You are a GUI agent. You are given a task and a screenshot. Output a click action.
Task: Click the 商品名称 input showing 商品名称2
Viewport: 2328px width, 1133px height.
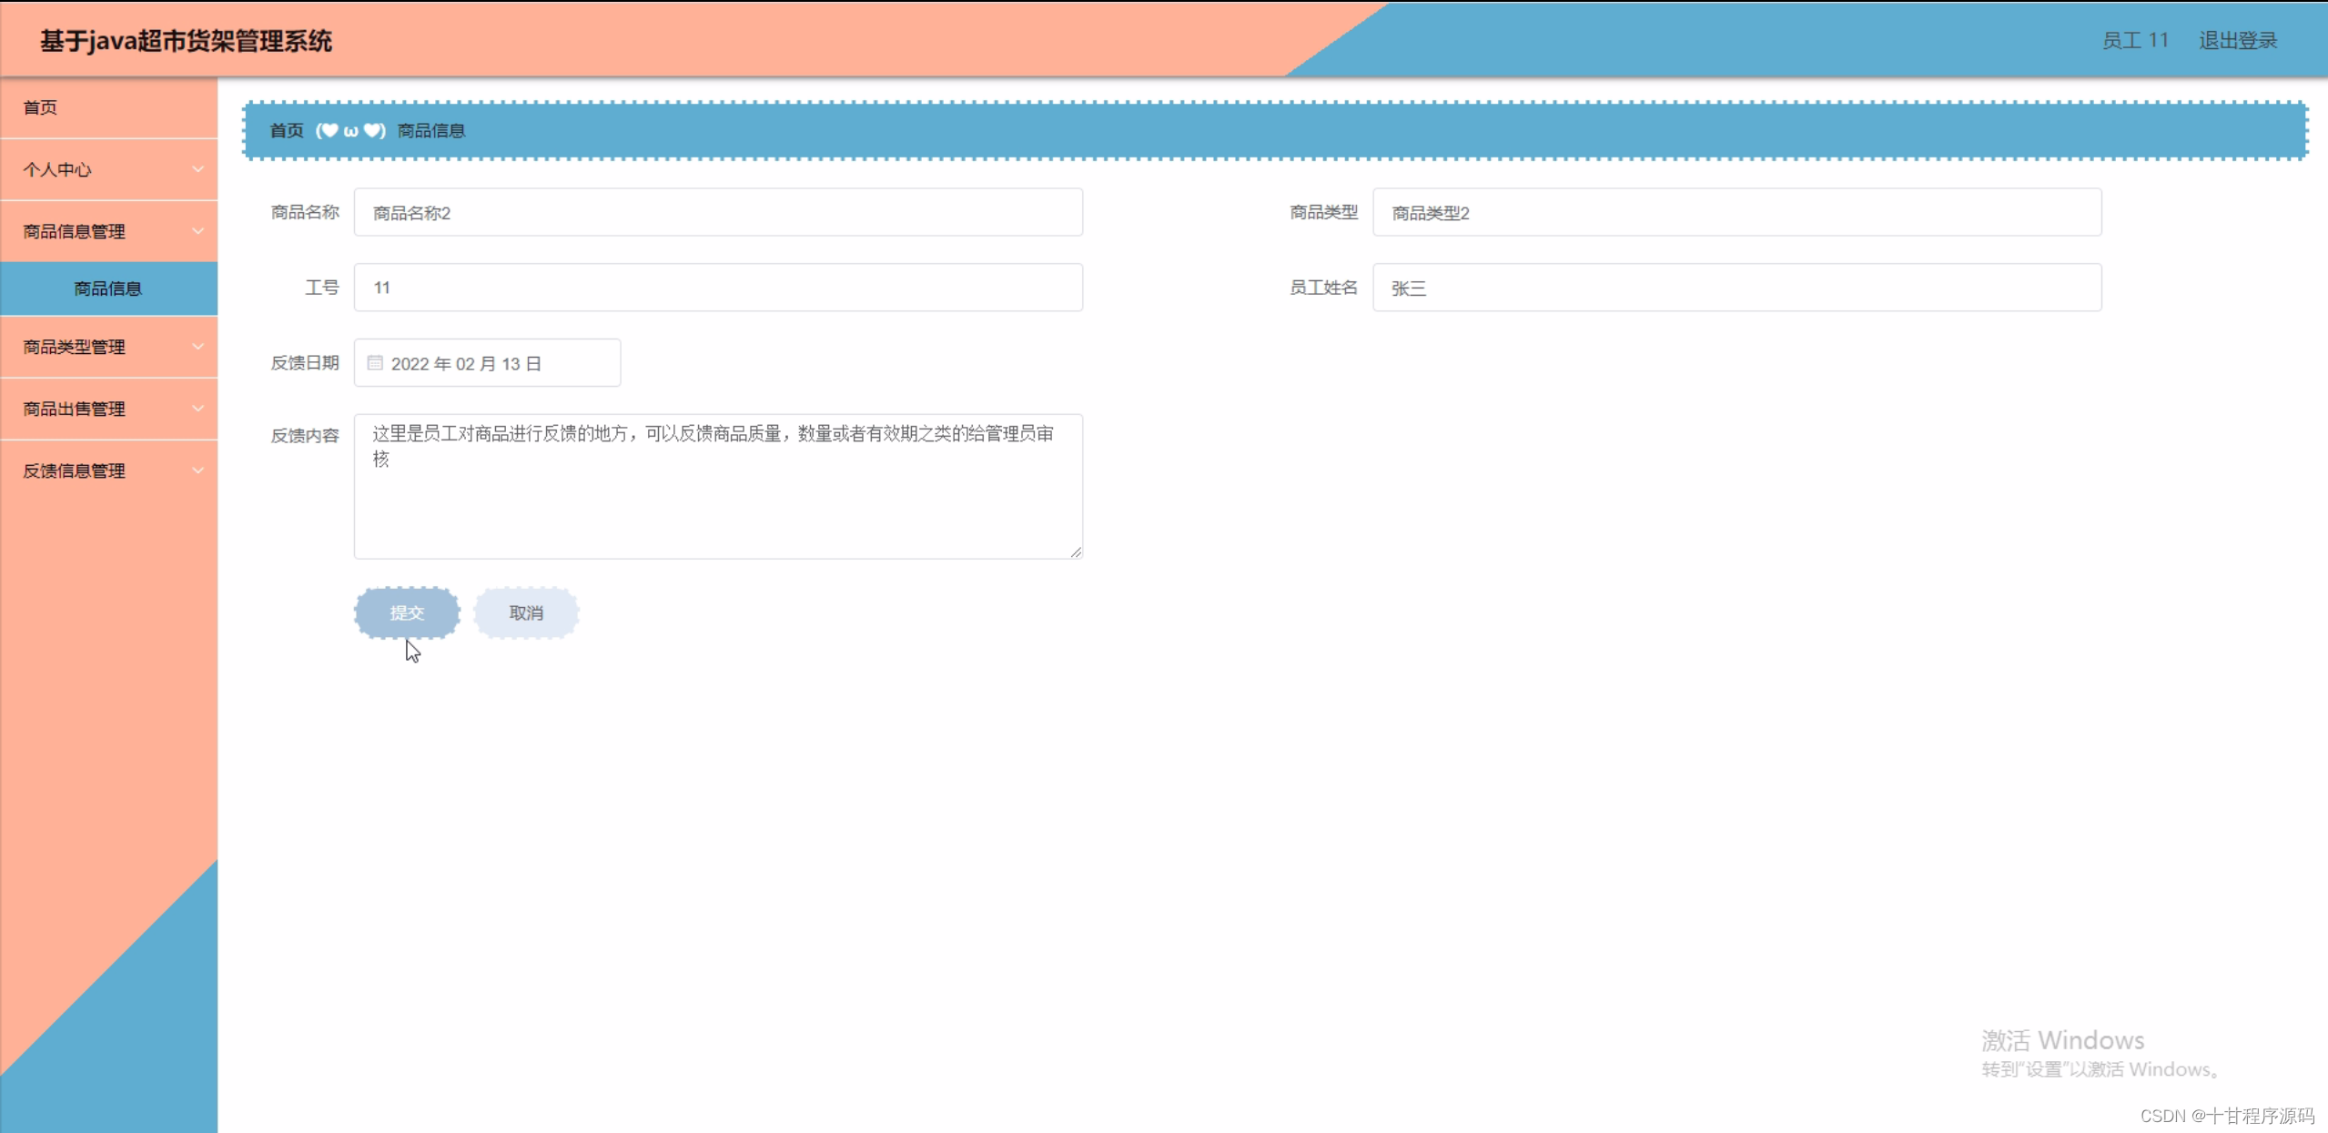tap(717, 212)
